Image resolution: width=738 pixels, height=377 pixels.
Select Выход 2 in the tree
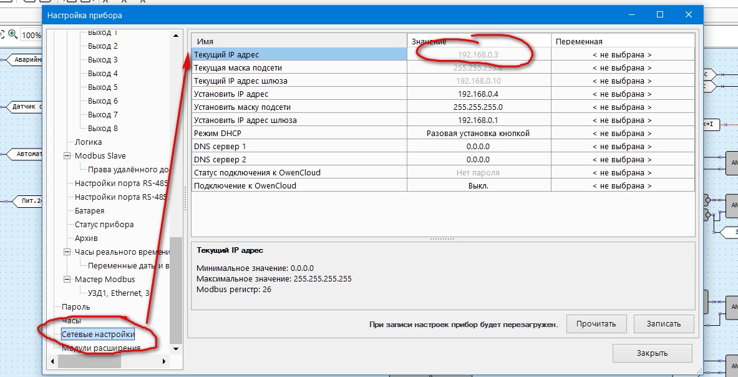coord(102,46)
